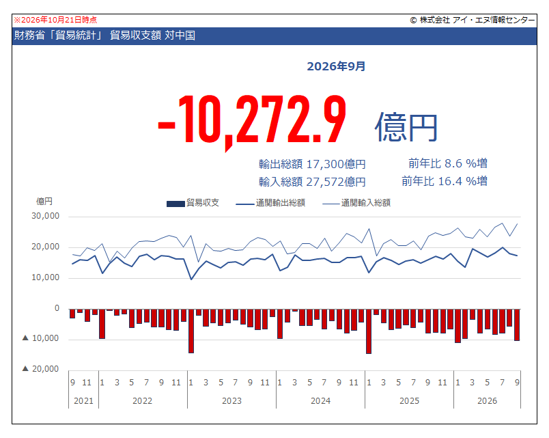549x438 pixels.
Task: Click the y-axis label ▲ 20,000
Action: pyautogui.click(x=40, y=369)
